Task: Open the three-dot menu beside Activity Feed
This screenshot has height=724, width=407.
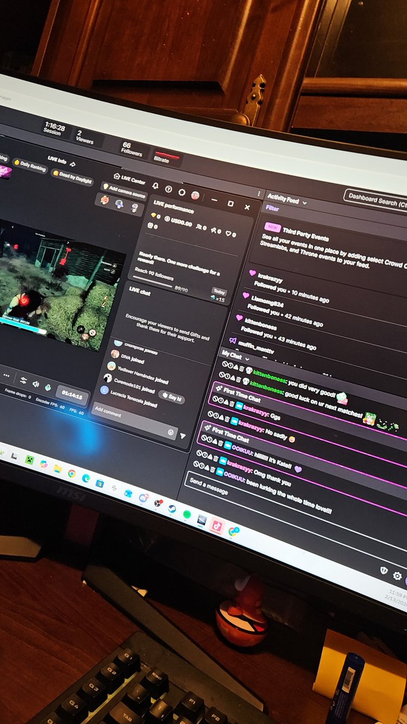Action: (x=259, y=194)
